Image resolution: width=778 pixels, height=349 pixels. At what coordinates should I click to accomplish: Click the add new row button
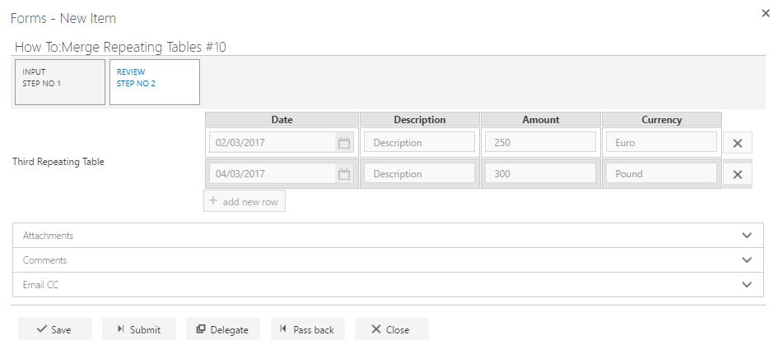pos(245,201)
